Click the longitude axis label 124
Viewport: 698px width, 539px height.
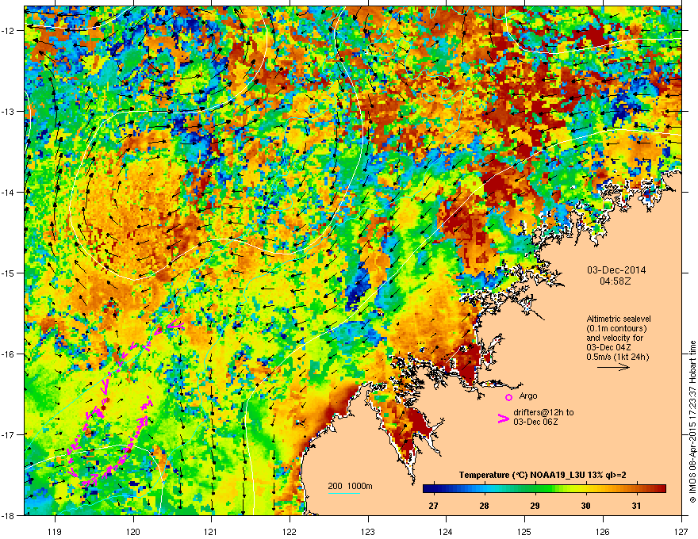(446, 531)
